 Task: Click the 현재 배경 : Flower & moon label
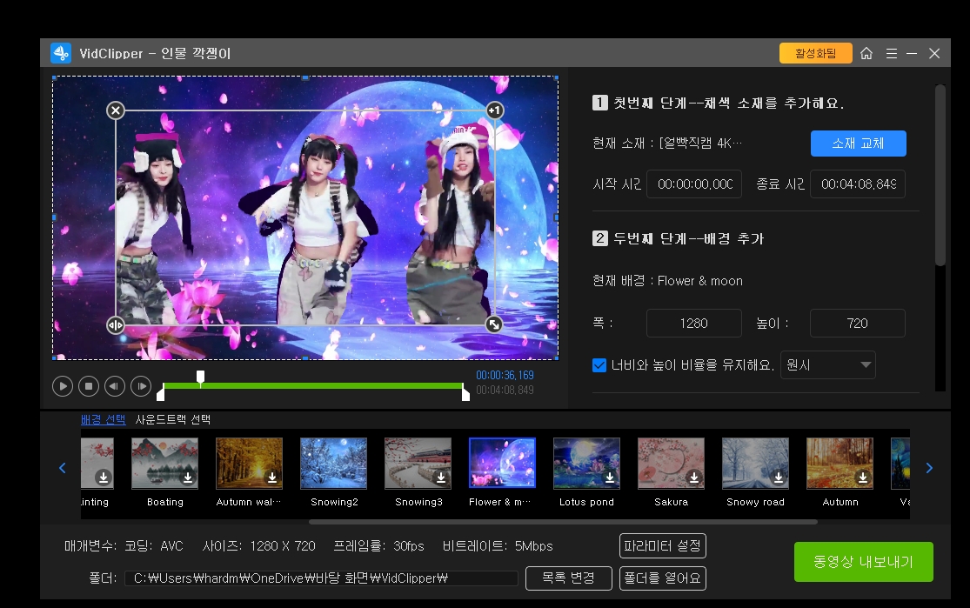pyautogui.click(x=667, y=281)
